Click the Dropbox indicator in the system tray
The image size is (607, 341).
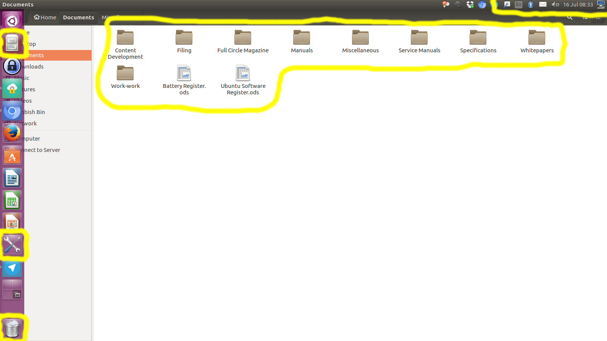pyautogui.click(x=470, y=5)
